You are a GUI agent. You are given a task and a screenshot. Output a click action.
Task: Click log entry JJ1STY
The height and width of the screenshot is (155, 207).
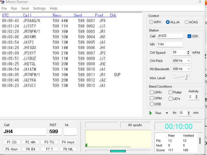tap(30, 26)
